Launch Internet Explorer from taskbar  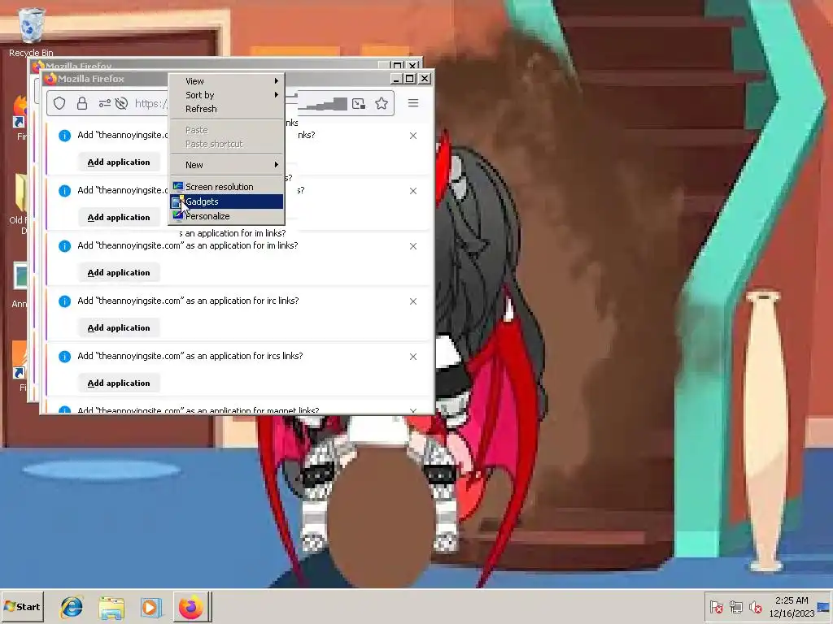72,607
